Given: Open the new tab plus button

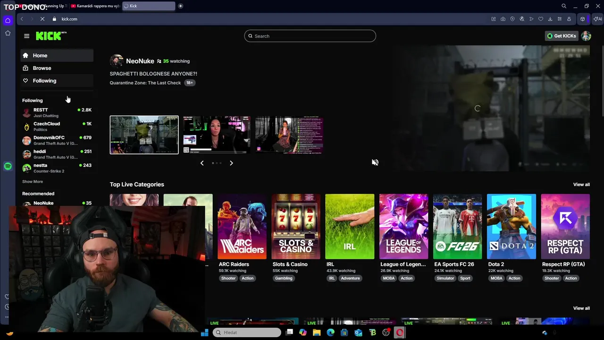Looking at the screenshot, I should tap(180, 6).
